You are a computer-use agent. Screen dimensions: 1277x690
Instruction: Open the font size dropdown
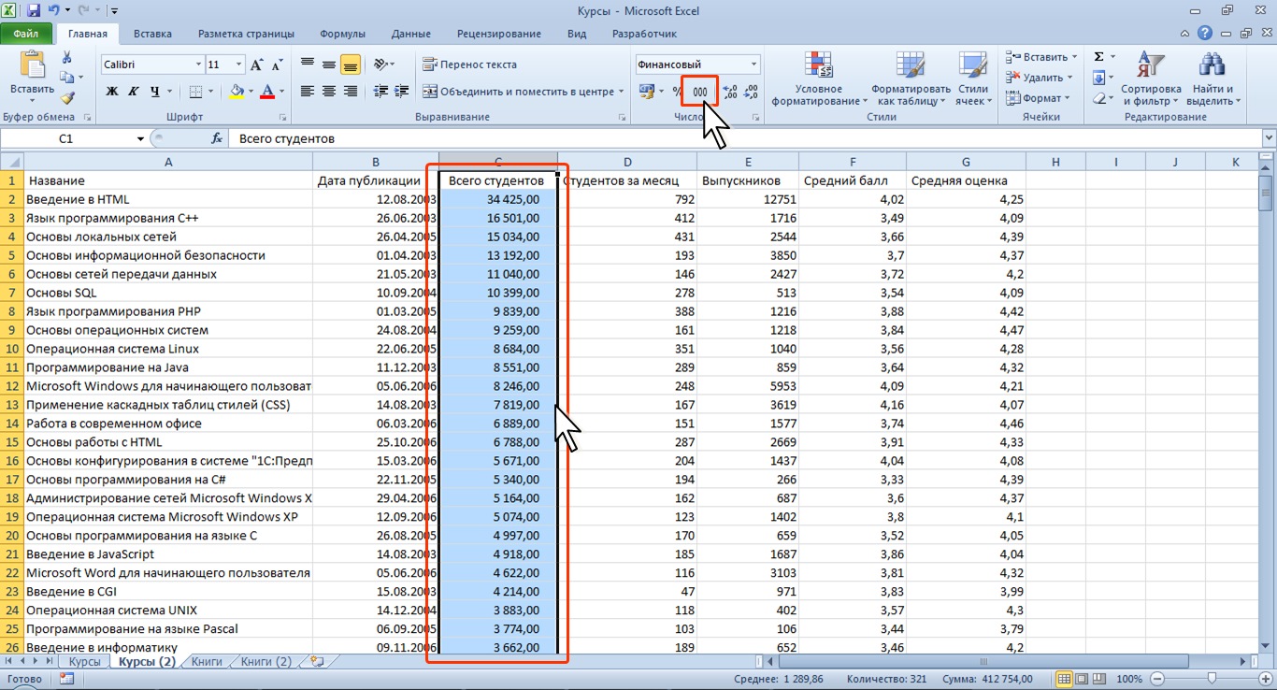239,65
